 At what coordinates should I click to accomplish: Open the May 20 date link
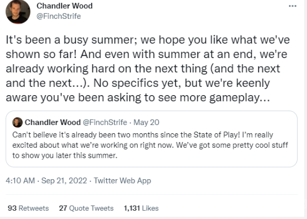146,122
